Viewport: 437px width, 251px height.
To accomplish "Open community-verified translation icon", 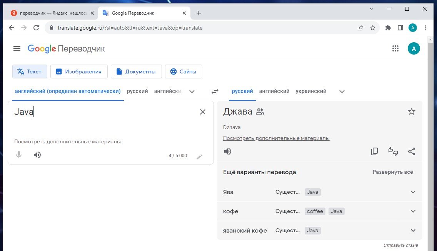I will click(x=260, y=112).
